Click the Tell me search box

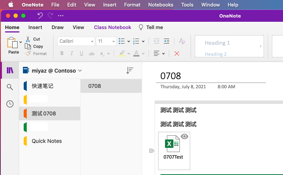click(155, 28)
